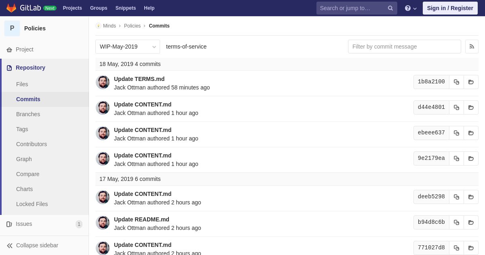Open Files in the repository menu
The height and width of the screenshot is (255, 485).
tap(22, 84)
